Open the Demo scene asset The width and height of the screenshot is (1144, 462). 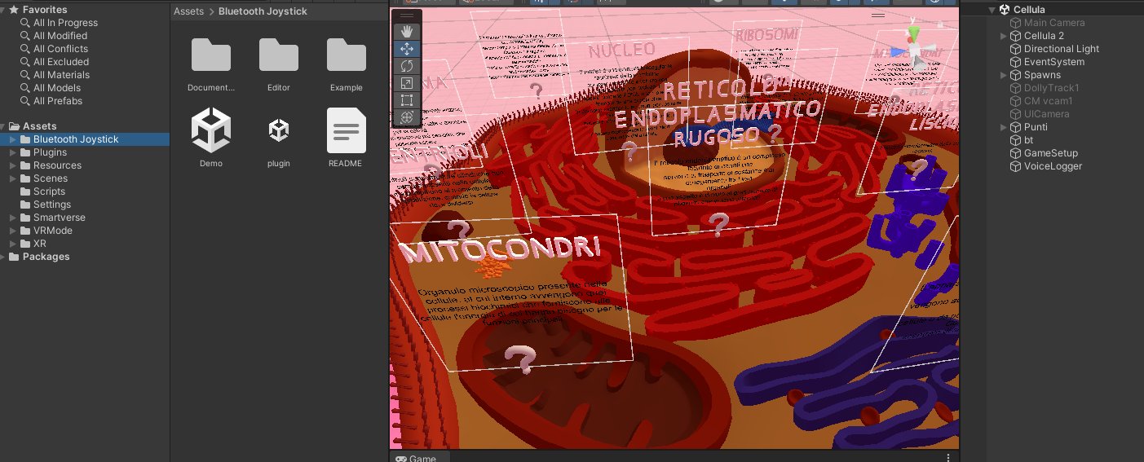pyautogui.click(x=210, y=131)
